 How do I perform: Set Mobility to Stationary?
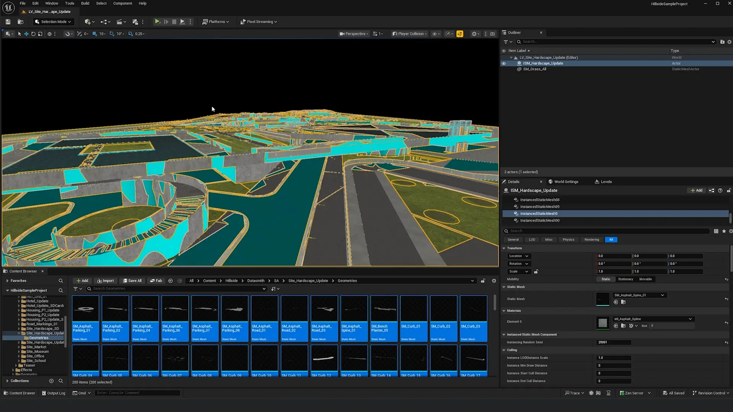tap(625, 280)
